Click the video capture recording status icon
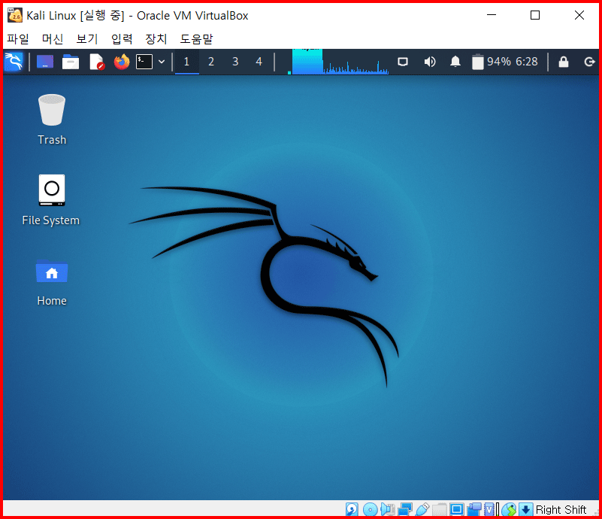The width and height of the screenshot is (602, 519). [x=474, y=509]
